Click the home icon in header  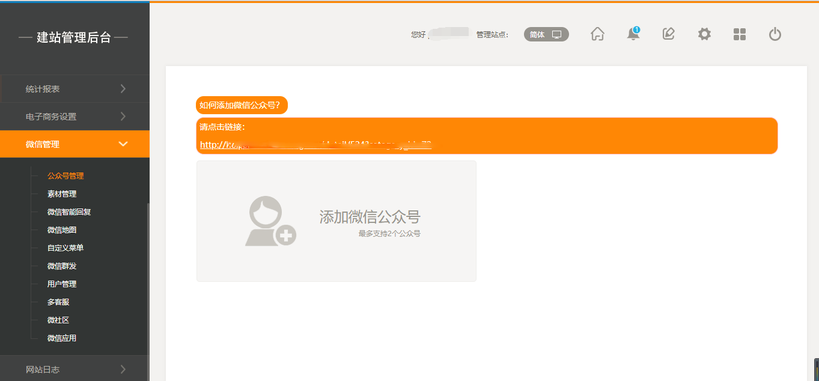click(x=597, y=34)
